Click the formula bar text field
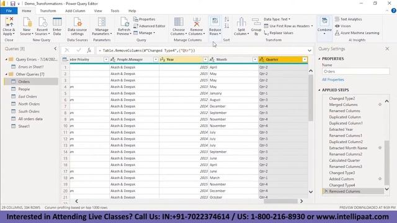Screen dimensions: 397x223 [x=201, y=51]
